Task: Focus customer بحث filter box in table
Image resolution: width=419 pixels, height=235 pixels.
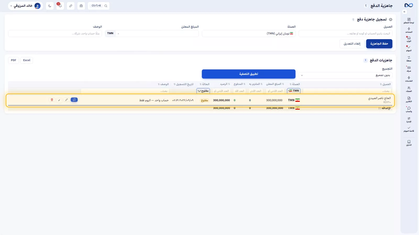Action: (347, 91)
